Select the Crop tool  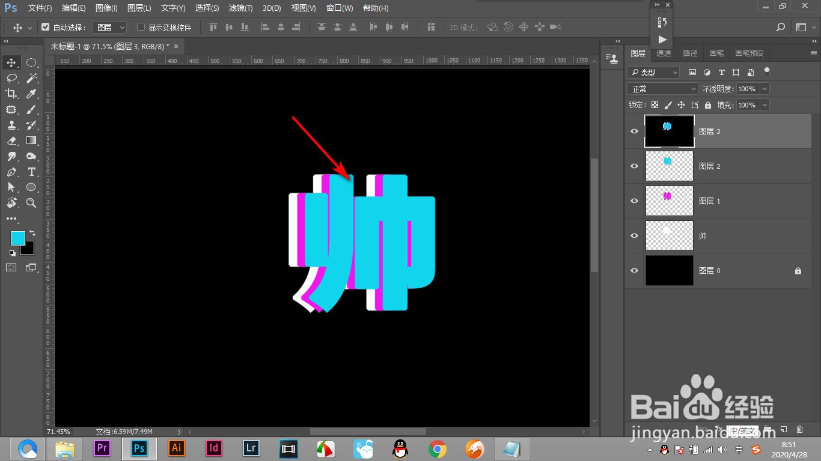[x=11, y=94]
